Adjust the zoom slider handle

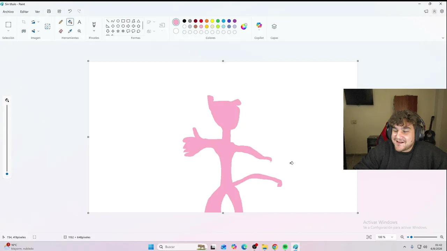click(411, 237)
